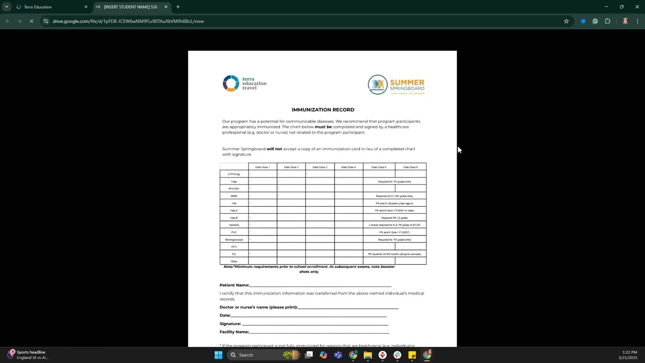Click the HPV row label
The height and width of the screenshot is (363, 645).
(234, 247)
